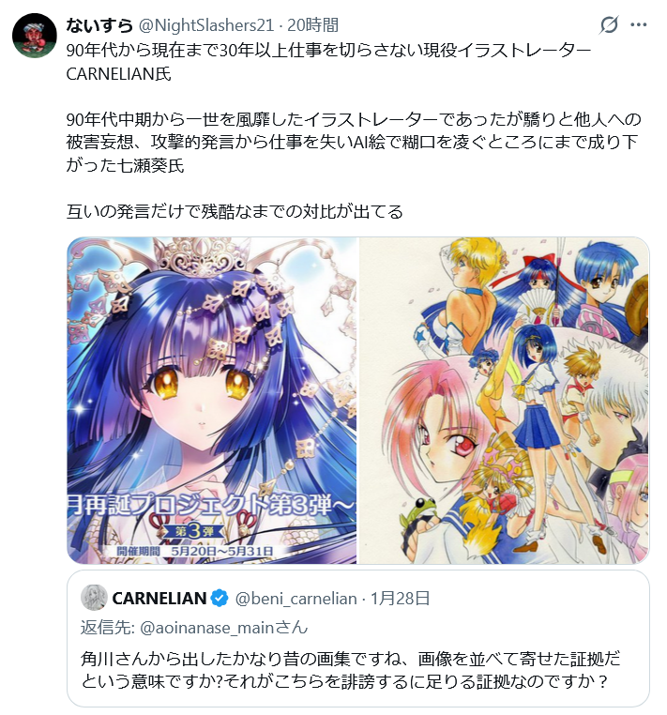Open the @NightSlashers21 handle link
667x715 pixels.
205,25
